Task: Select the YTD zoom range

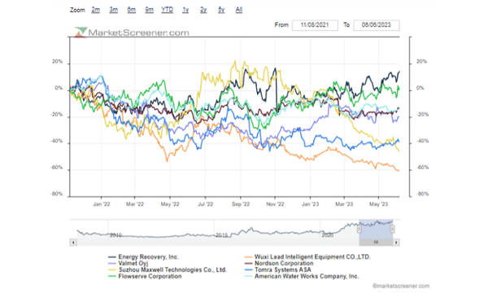Action: pos(167,10)
